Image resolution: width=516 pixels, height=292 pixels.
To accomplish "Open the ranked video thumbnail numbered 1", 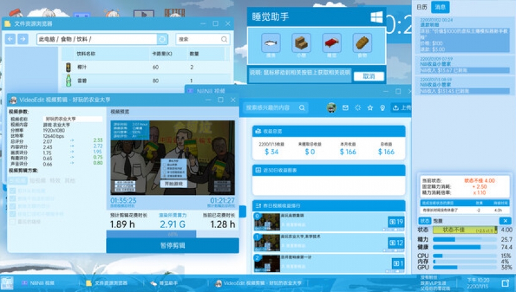I will (x=267, y=242).
